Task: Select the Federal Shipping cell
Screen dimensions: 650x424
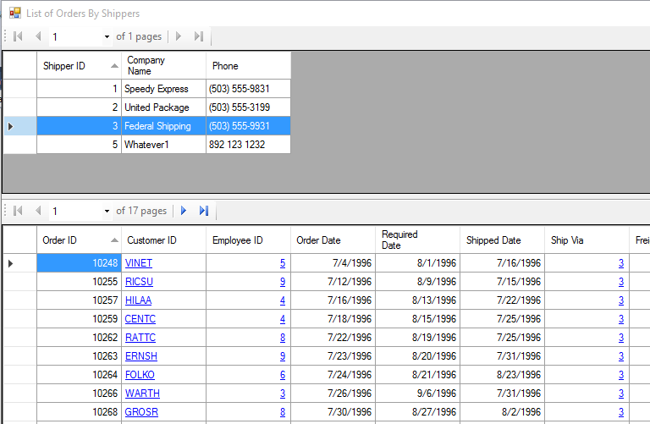Action: click(x=163, y=126)
